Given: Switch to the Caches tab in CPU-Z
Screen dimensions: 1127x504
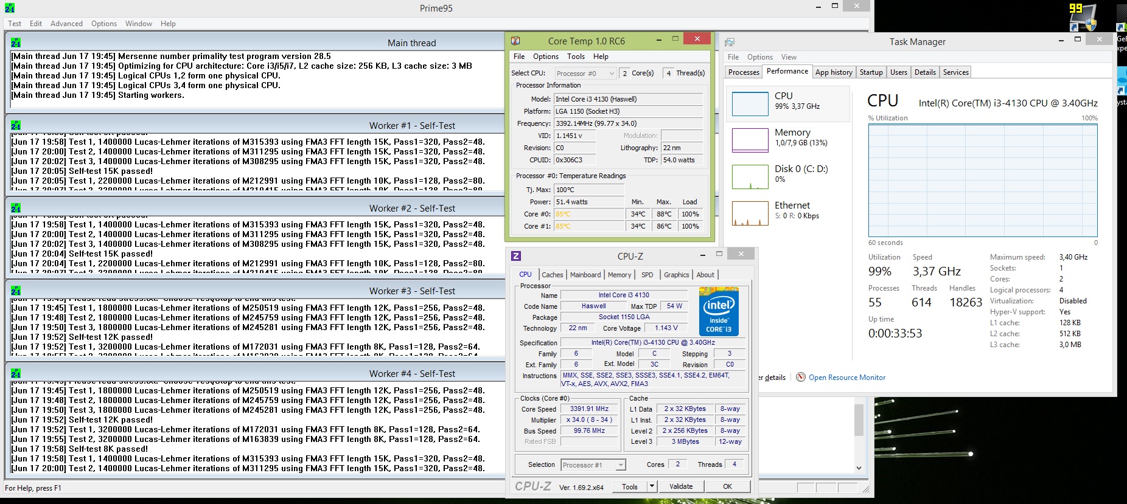Looking at the screenshot, I should pos(552,275).
